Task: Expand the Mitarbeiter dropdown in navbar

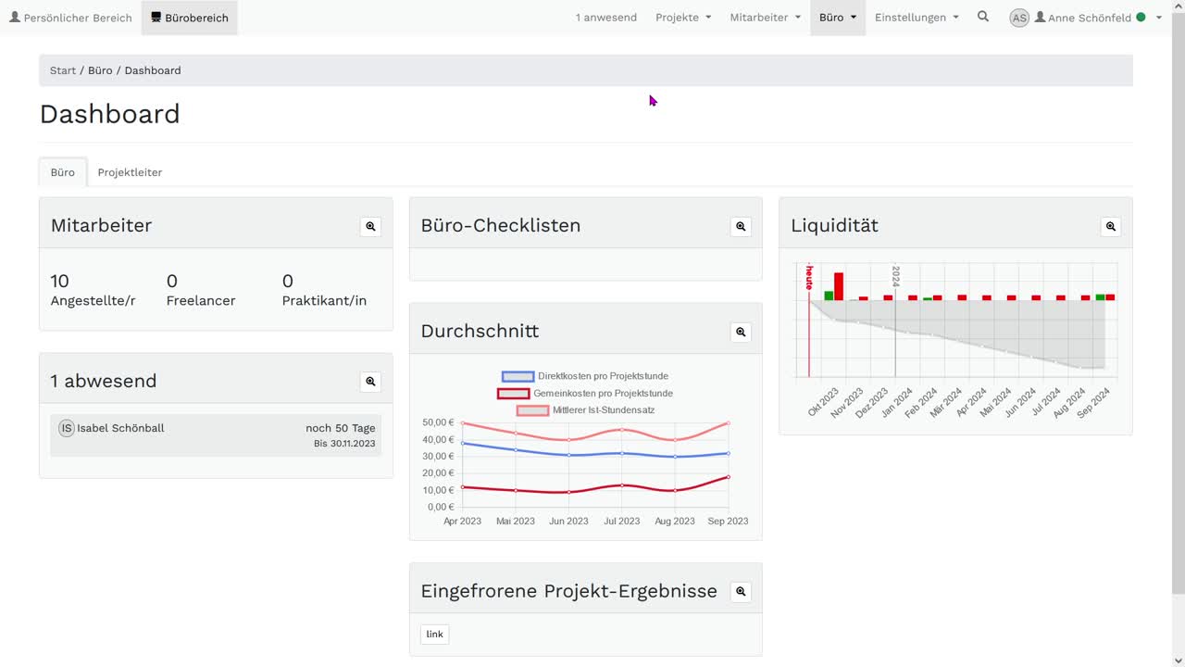Action: point(765,18)
